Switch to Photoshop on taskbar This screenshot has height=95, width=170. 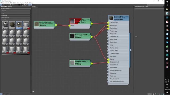(167, 18)
